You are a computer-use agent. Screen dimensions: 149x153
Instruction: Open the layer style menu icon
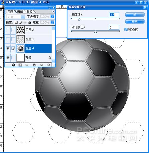[14, 65]
